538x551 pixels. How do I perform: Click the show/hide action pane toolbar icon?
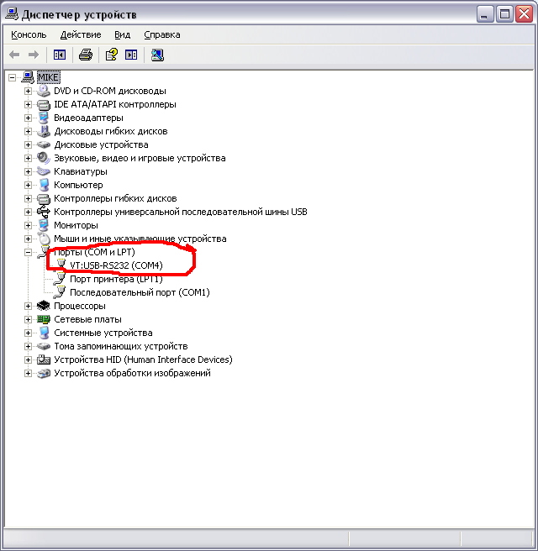coord(131,55)
